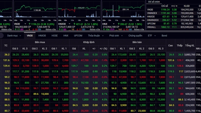Select VN30 row in Chỉ số chính table

pos(174,10)
